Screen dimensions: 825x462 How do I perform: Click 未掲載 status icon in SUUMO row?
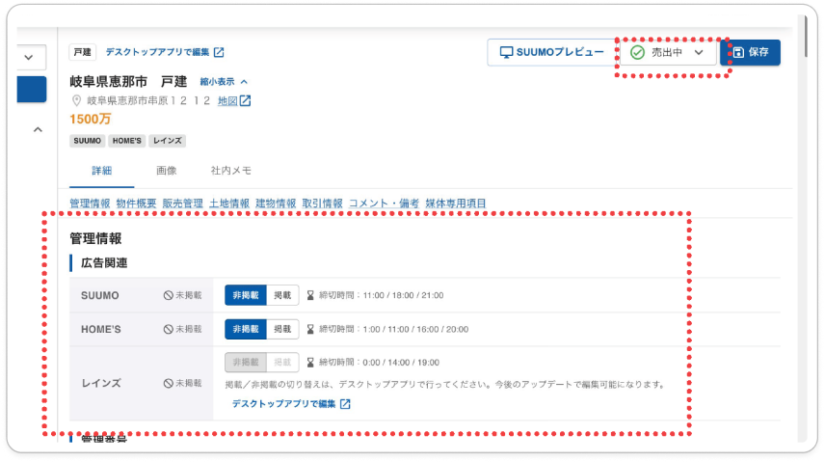(168, 295)
